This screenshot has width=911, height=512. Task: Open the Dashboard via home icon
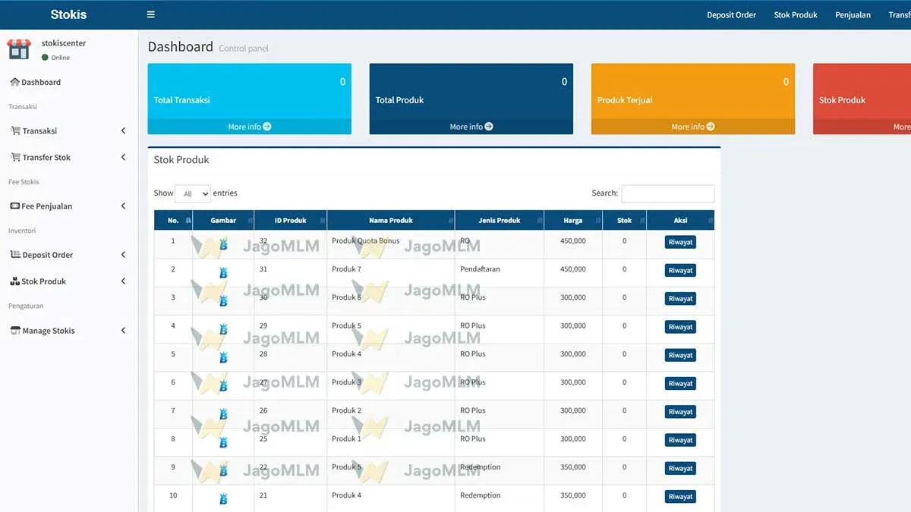click(x=17, y=82)
